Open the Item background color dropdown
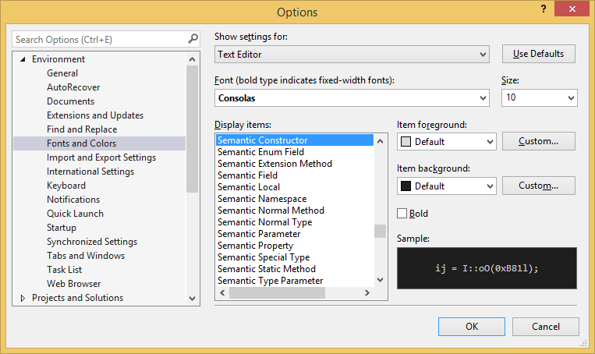Image resolution: width=595 pixels, height=354 pixels. [447, 186]
